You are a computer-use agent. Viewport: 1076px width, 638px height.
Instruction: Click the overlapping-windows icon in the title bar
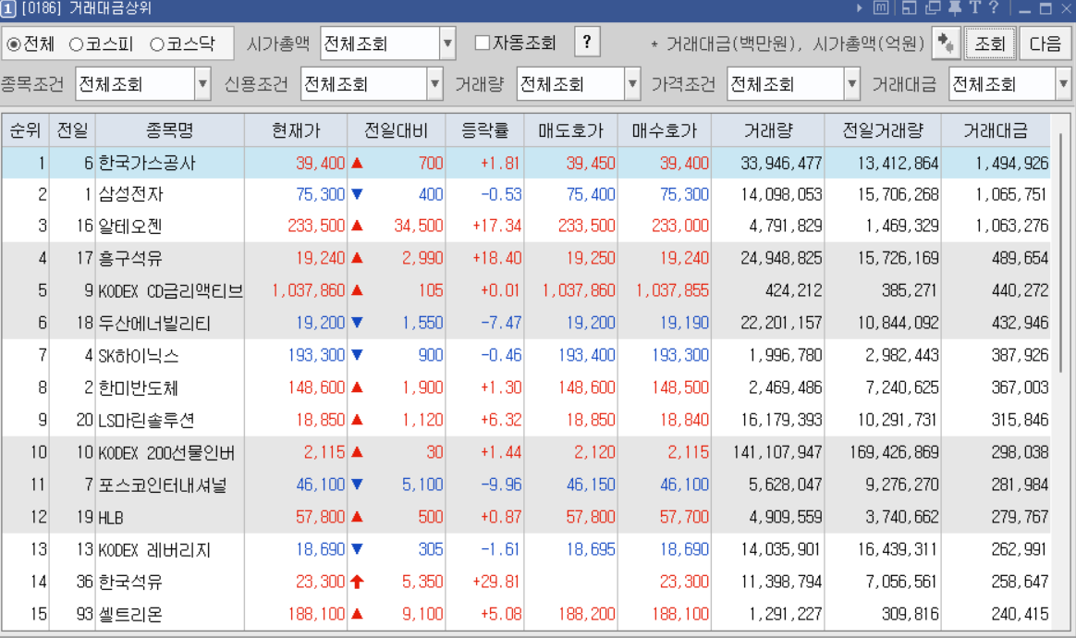pyautogui.click(x=934, y=8)
